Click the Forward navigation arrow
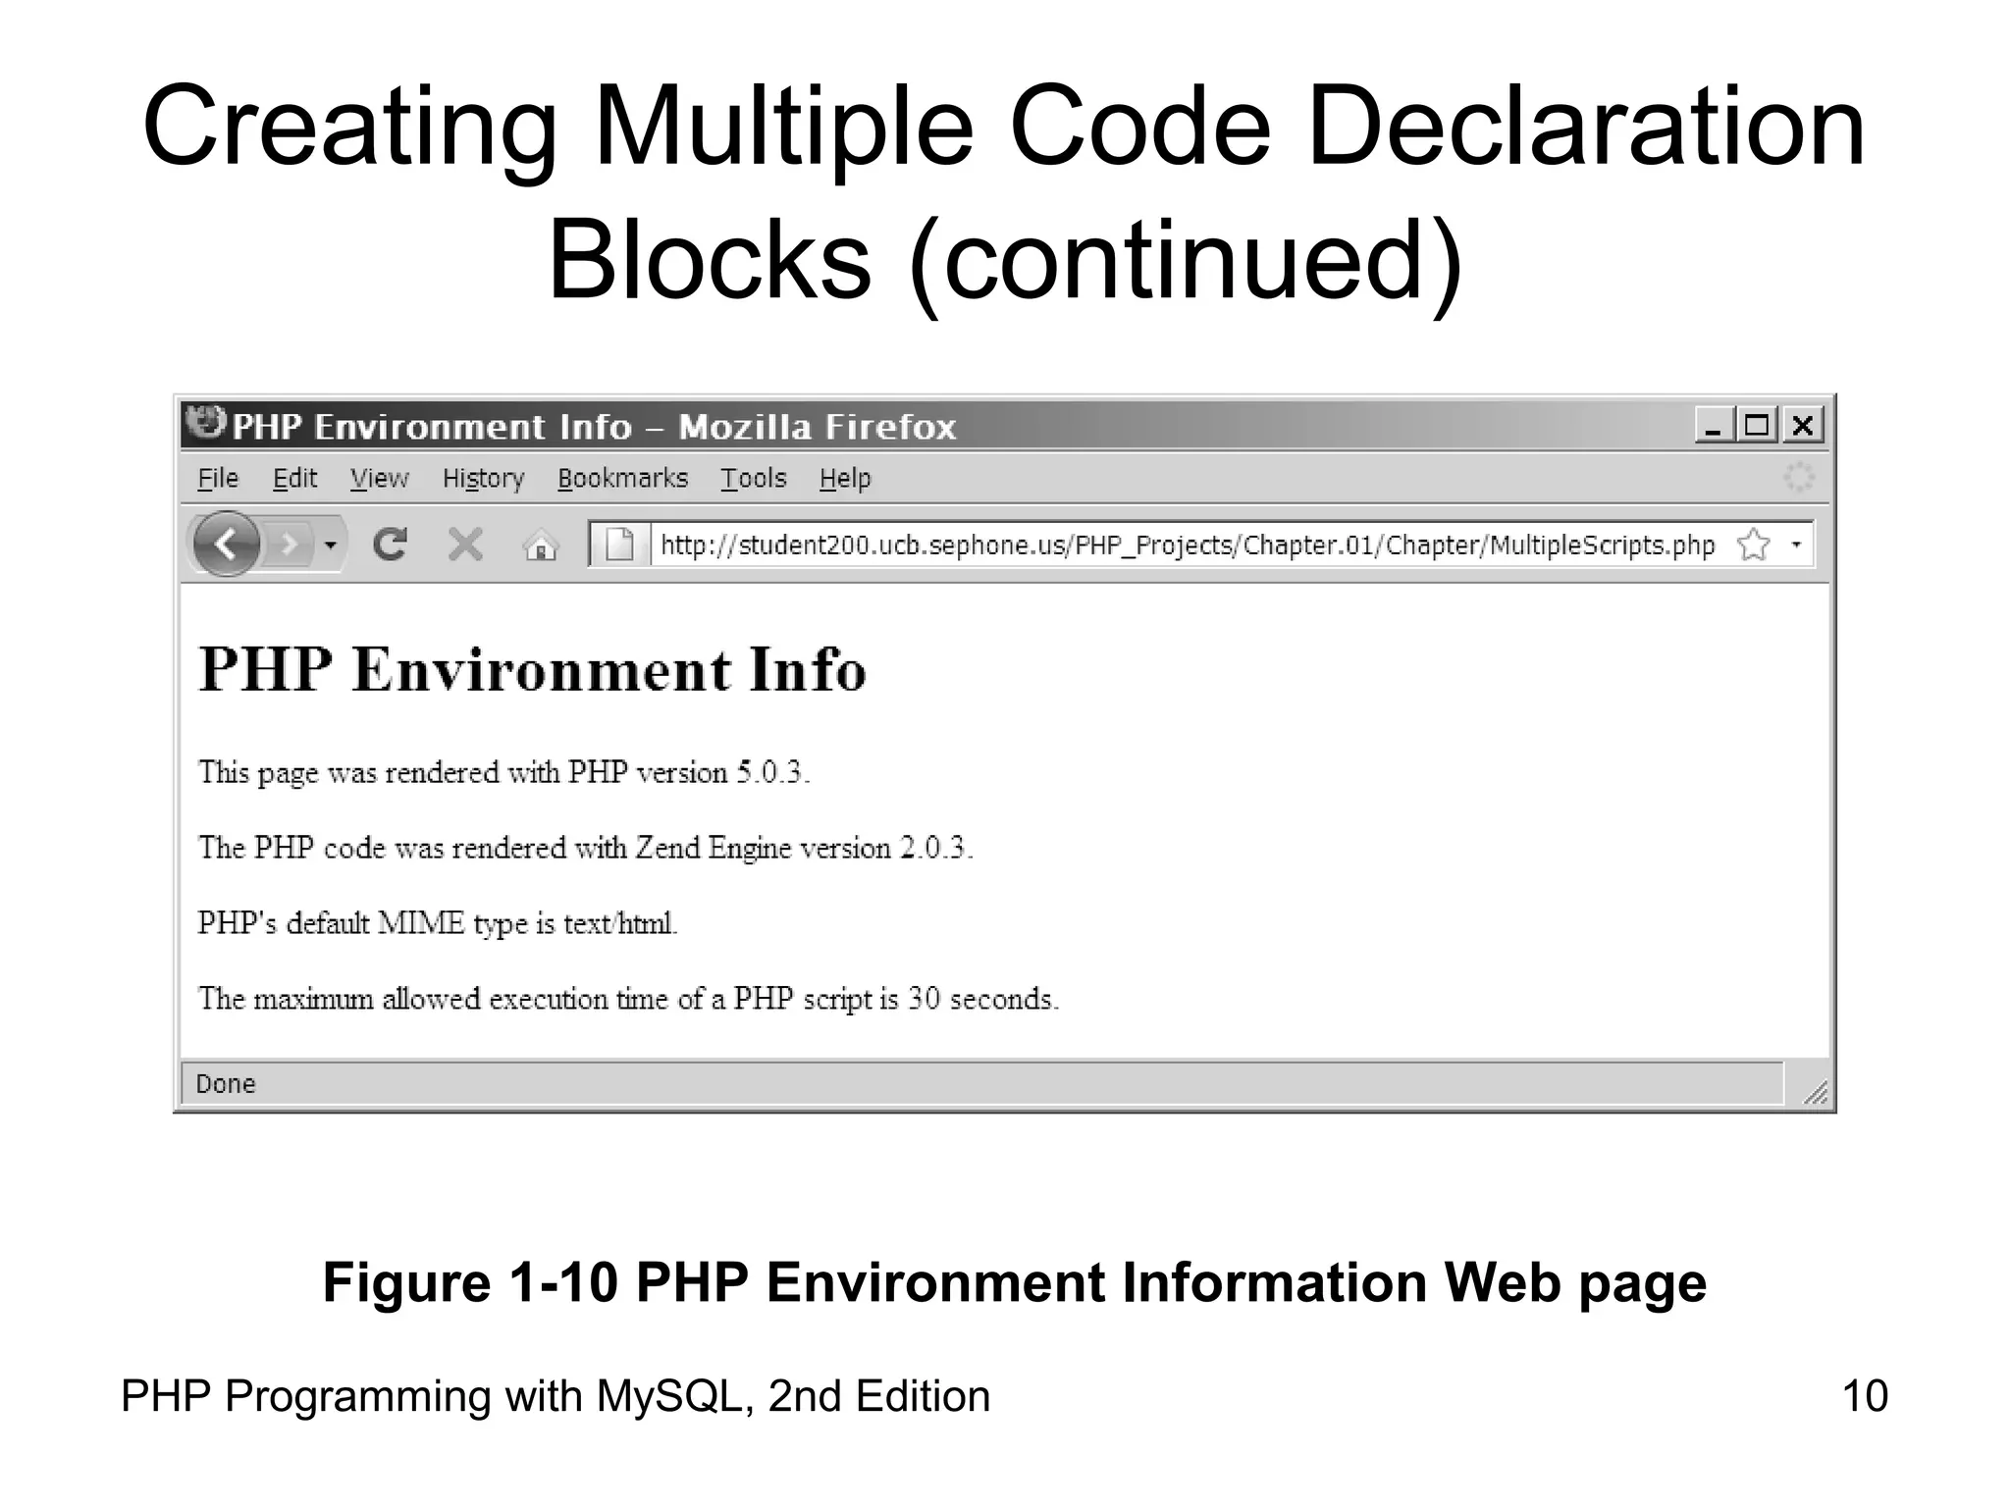 tap(289, 544)
